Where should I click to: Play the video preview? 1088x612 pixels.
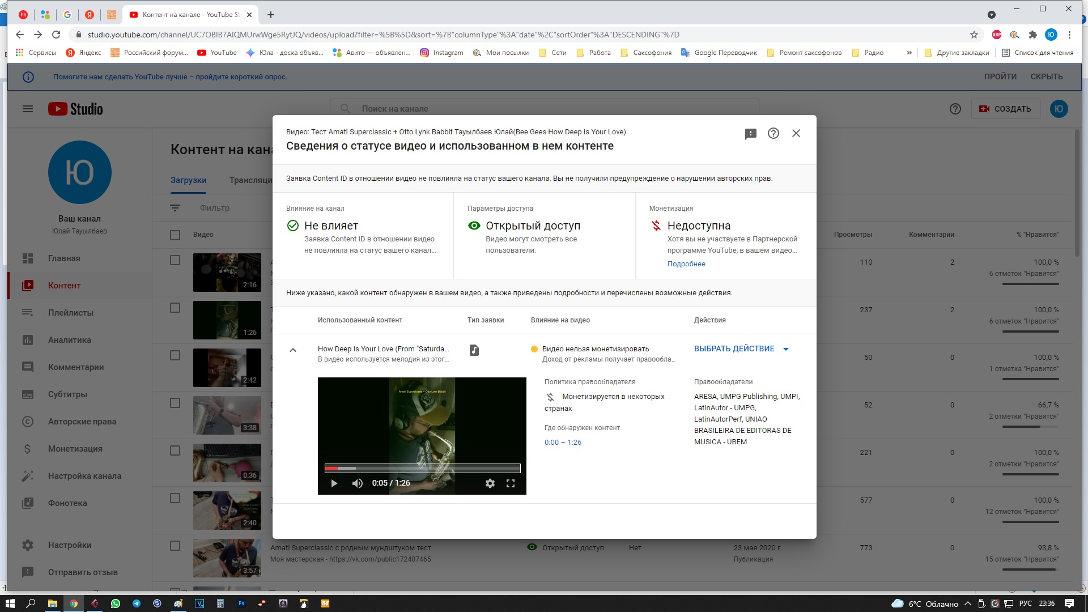tap(334, 483)
